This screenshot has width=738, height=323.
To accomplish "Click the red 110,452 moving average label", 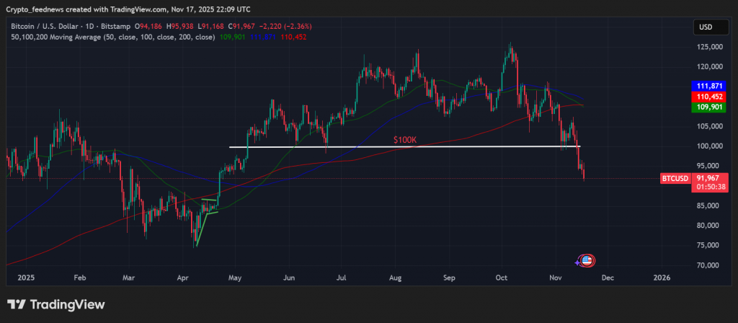I will point(710,96).
